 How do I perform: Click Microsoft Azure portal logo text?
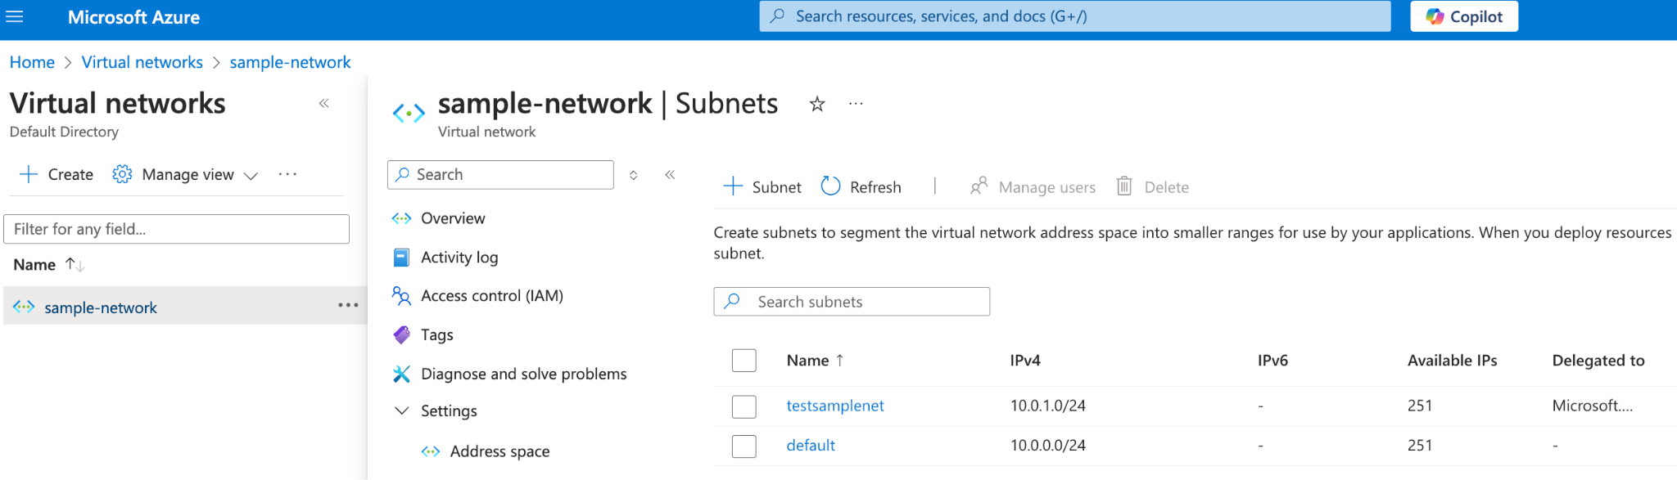[x=133, y=17]
